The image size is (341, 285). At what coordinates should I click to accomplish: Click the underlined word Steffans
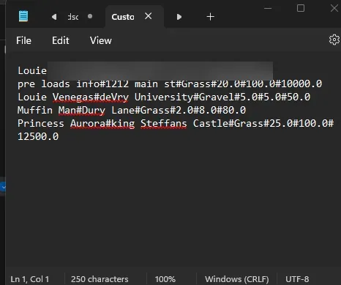pos(164,123)
